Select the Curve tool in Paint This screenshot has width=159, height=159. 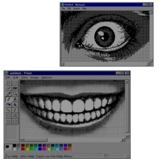(15, 110)
